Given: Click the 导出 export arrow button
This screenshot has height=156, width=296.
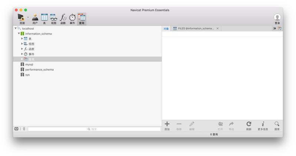Looking at the screenshot, I should pyautogui.click(x=231, y=126).
